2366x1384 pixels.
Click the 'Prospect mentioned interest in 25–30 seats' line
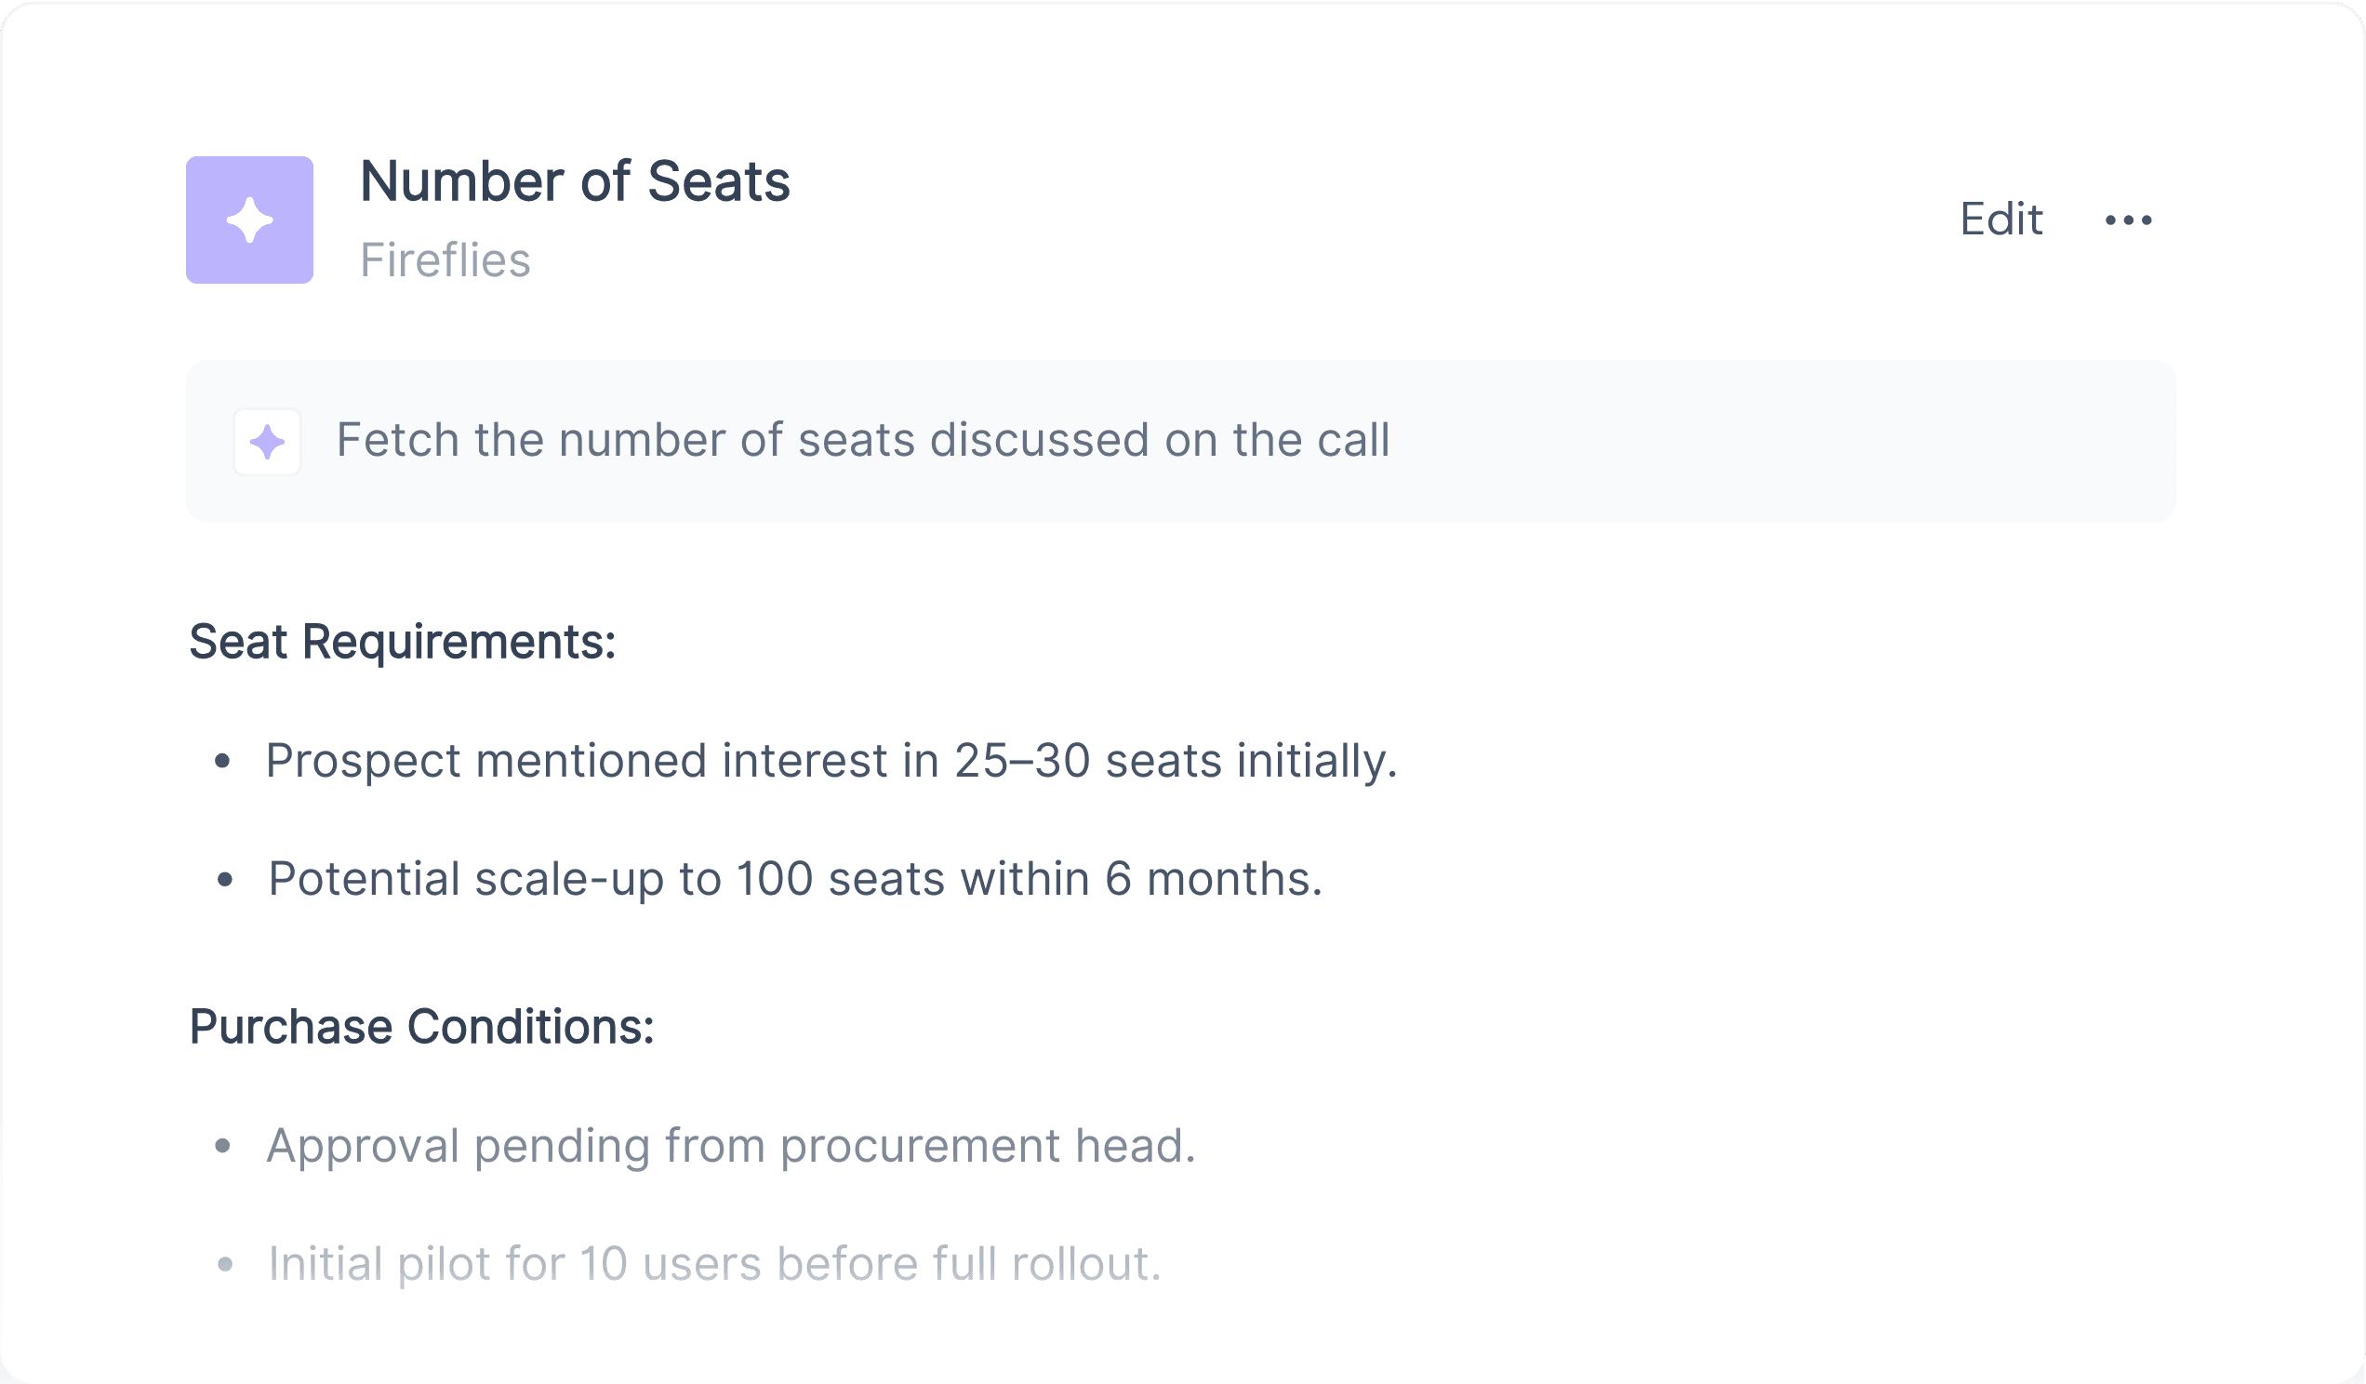click(831, 761)
